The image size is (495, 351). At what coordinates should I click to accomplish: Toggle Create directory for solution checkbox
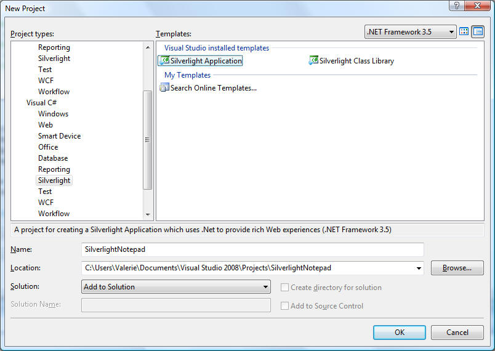tap(285, 287)
